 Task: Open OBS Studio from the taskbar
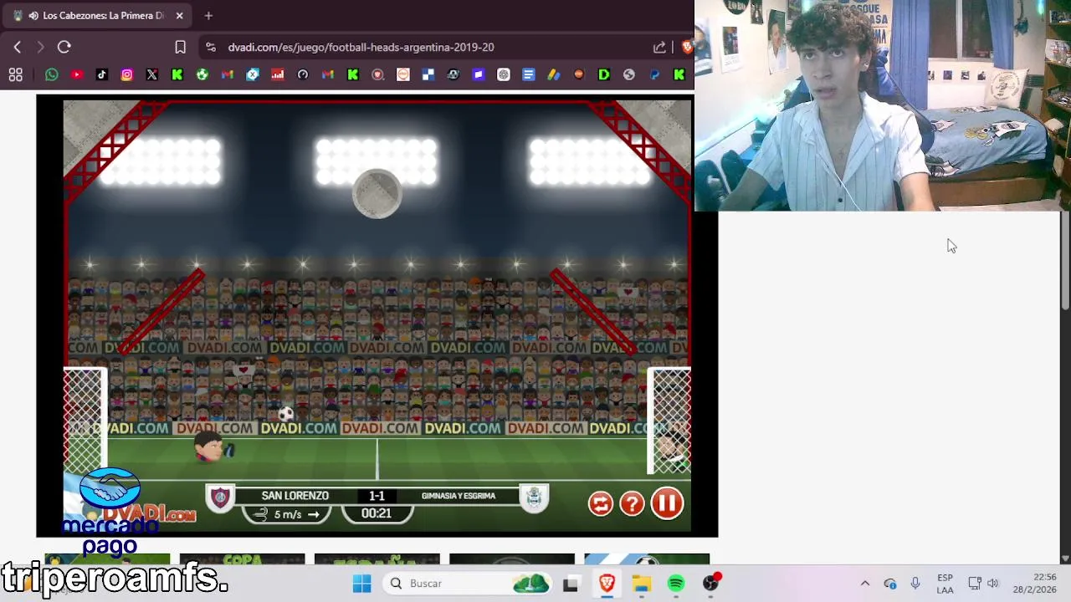coord(711,584)
